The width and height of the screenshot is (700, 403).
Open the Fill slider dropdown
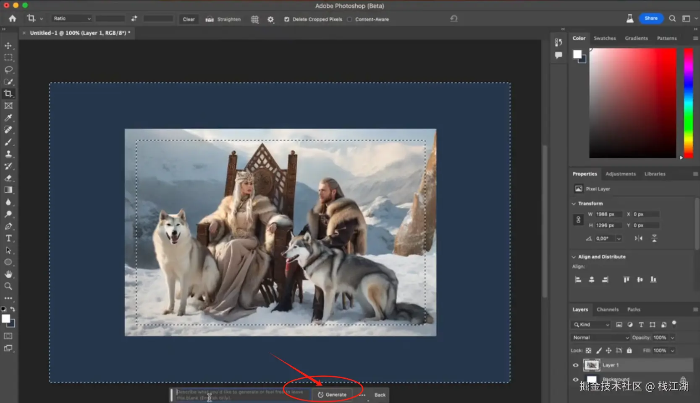672,351
